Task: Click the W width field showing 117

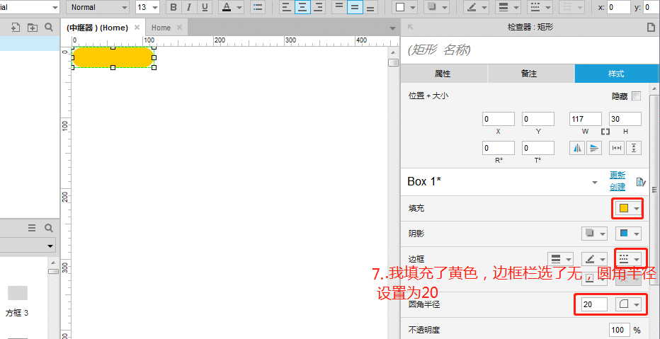Action: (586, 119)
